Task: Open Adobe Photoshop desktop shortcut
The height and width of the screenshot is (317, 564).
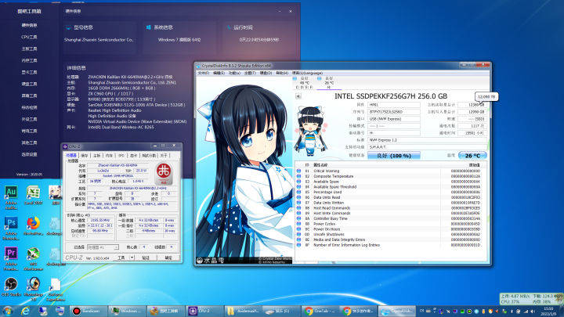Action: [11, 228]
